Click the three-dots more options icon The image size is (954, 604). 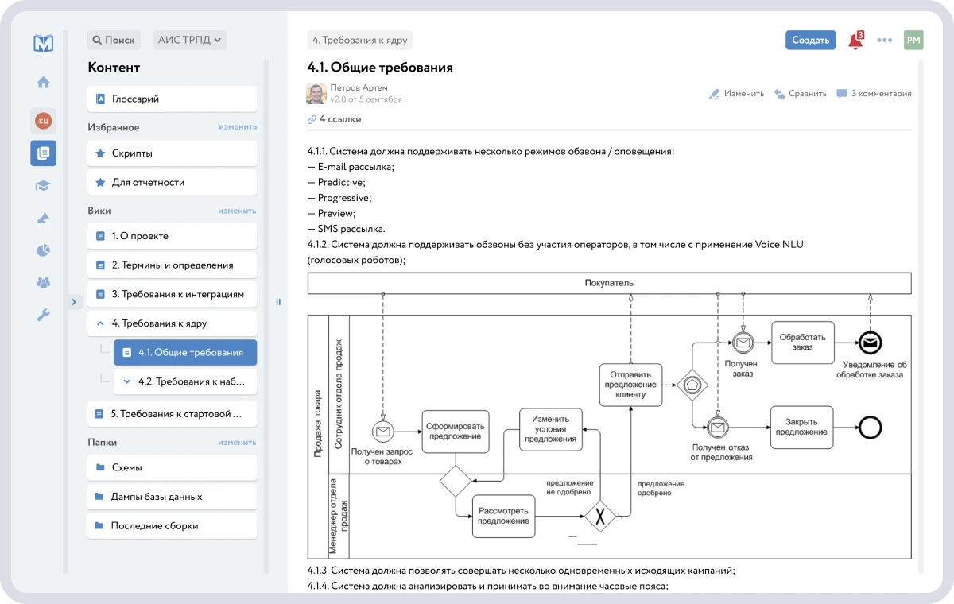(x=884, y=41)
